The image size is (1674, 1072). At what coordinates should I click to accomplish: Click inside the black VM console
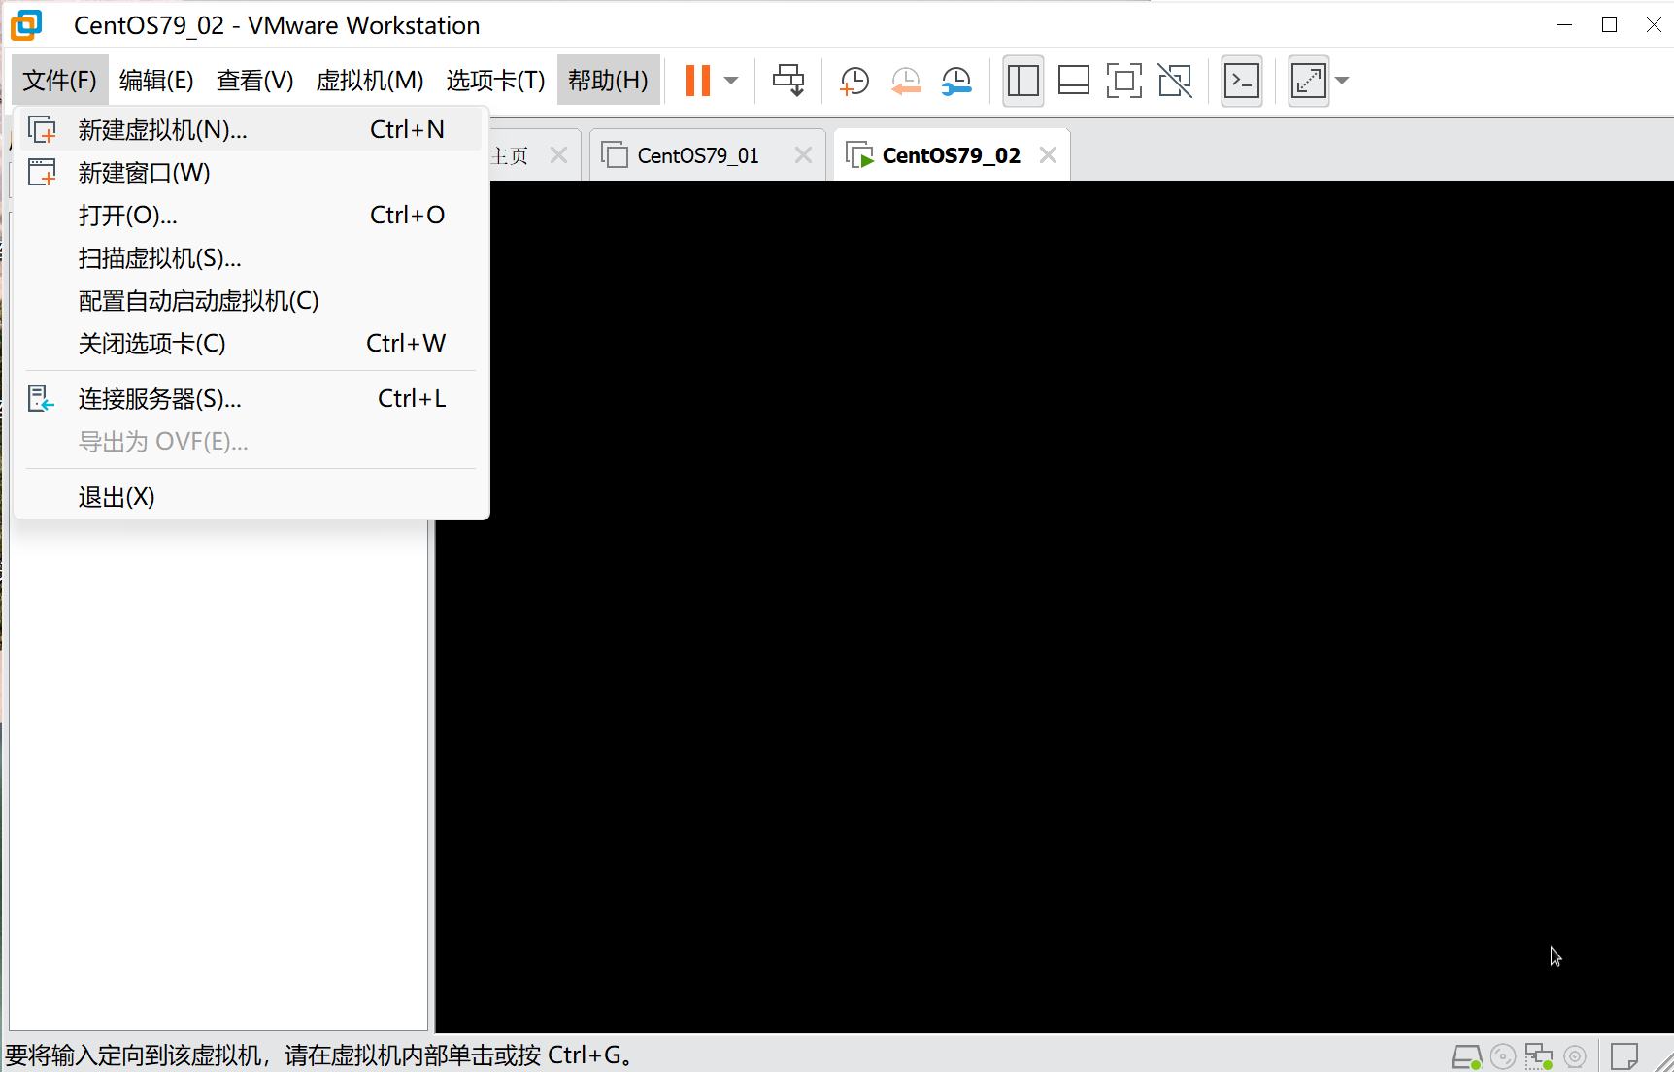[x=1055, y=607]
